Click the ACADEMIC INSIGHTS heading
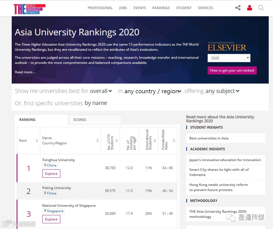Image resolution: width=273 pixels, height=229 pixels. click(x=207, y=149)
